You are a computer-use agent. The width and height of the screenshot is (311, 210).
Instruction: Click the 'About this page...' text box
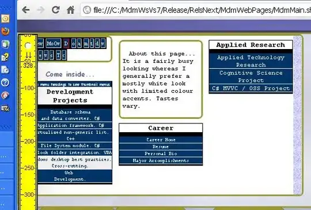161,80
